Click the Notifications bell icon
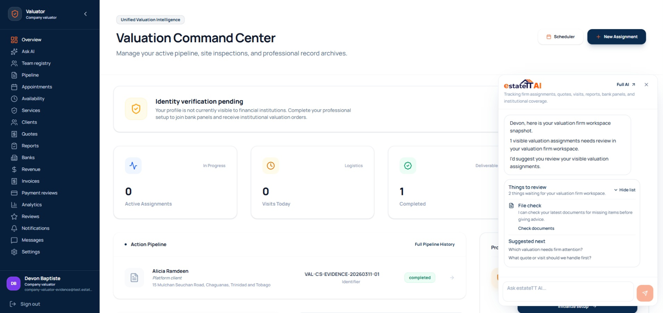The width and height of the screenshot is (663, 313). [14, 228]
